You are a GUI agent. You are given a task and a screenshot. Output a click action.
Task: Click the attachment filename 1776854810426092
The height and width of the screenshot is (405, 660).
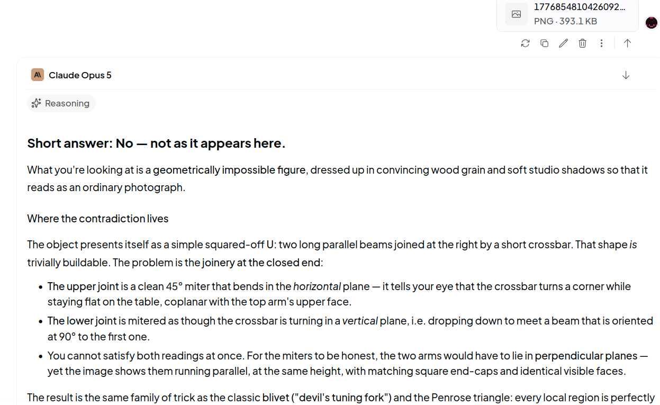(x=580, y=7)
